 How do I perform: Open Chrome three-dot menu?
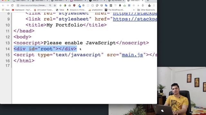[154, 5]
